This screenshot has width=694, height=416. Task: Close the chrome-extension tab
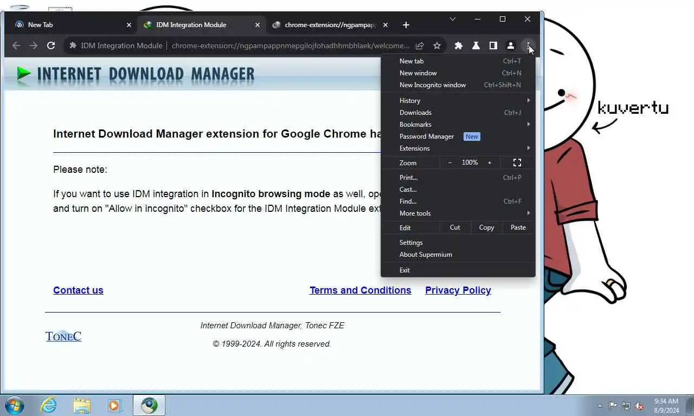[385, 25]
